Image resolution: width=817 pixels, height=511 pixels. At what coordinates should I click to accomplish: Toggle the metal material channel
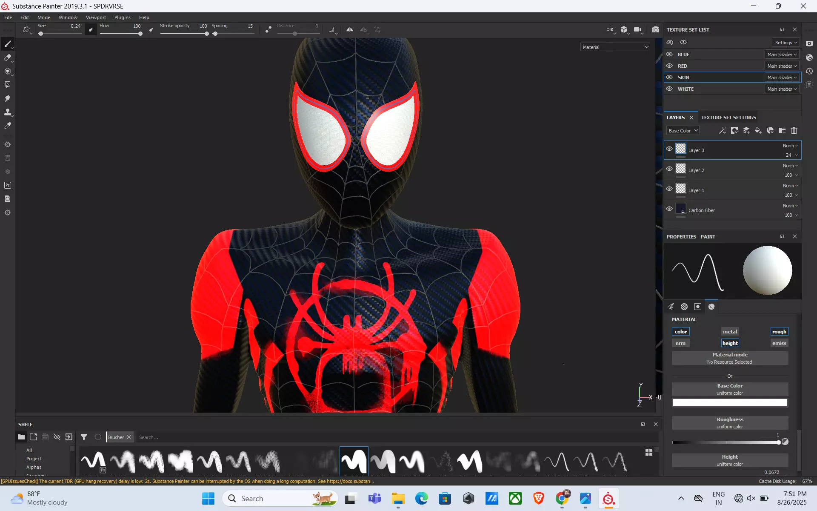(x=730, y=332)
